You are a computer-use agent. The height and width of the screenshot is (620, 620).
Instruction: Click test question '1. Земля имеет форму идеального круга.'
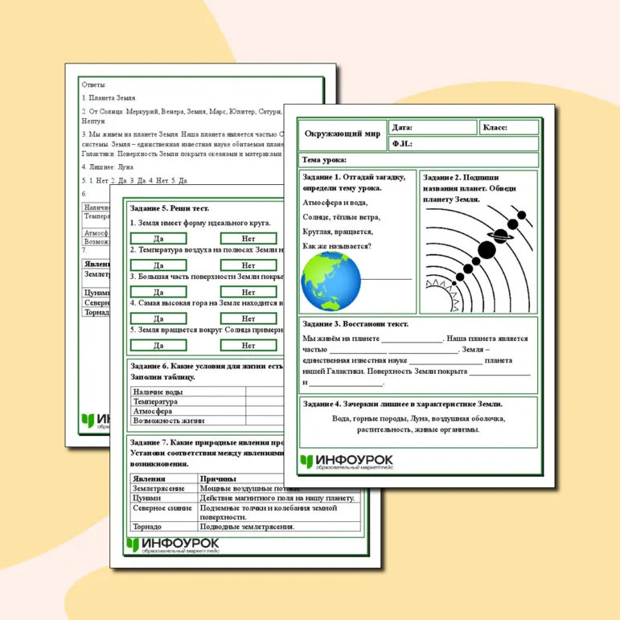point(200,223)
